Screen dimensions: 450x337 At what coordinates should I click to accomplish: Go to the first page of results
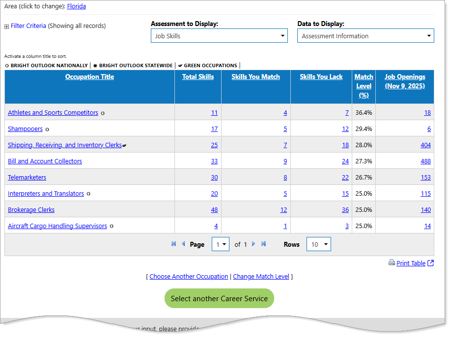coord(173,244)
